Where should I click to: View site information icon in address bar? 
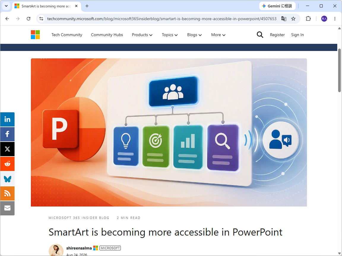41,19
